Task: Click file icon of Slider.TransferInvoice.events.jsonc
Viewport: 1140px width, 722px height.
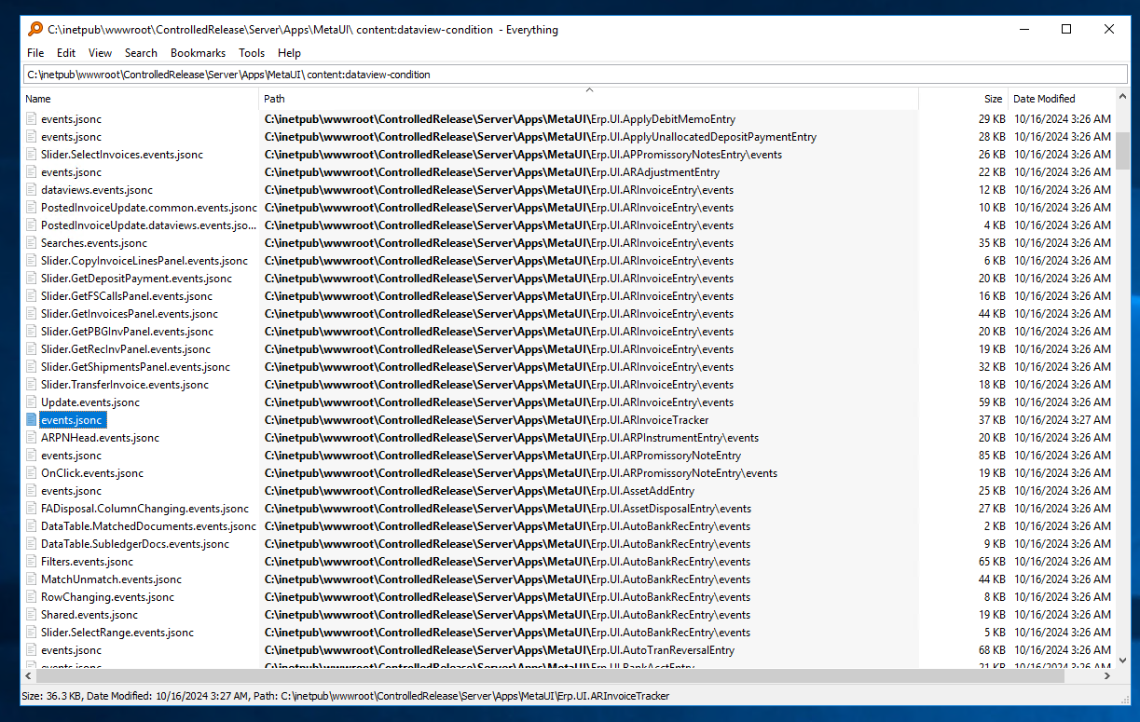Action: [31, 385]
